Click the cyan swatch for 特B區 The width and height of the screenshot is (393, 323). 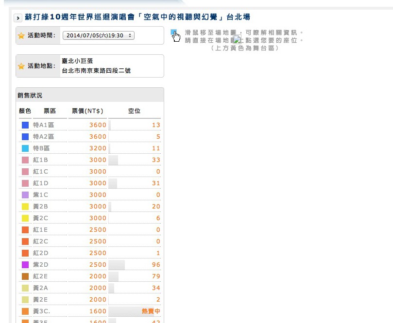25,148
